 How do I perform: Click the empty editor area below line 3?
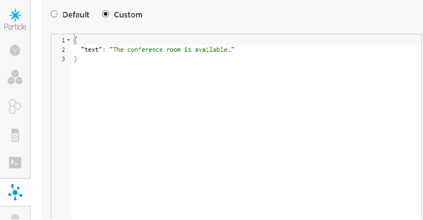click(246, 142)
